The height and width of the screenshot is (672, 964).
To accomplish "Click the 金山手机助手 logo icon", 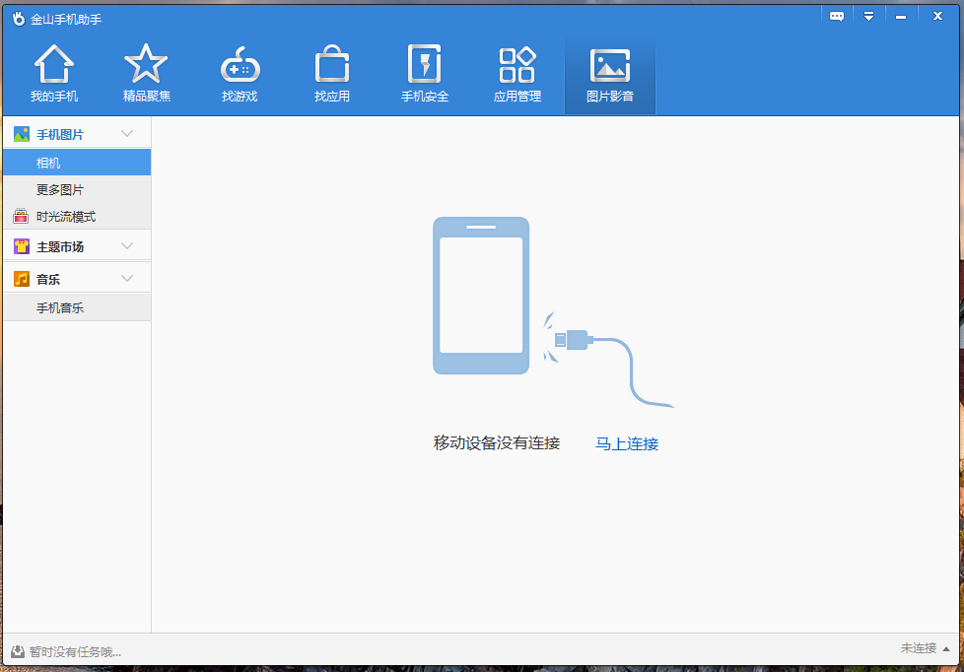I will (x=18, y=18).
